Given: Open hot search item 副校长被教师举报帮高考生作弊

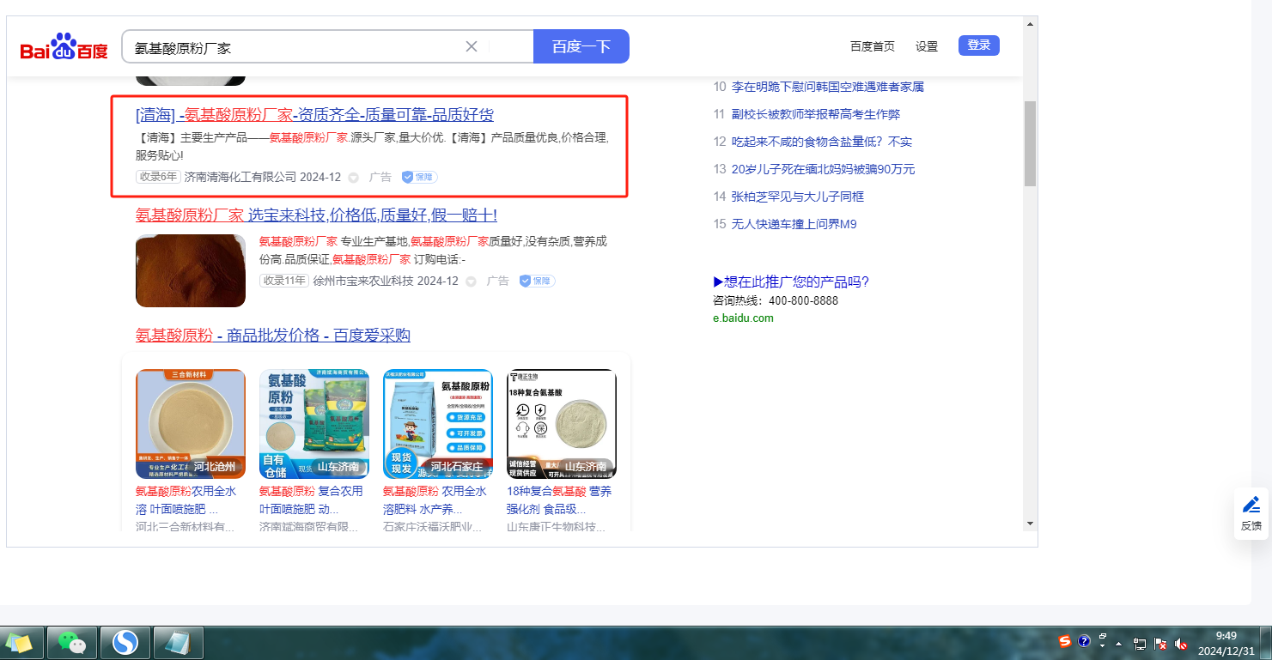Looking at the screenshot, I should 815,114.
